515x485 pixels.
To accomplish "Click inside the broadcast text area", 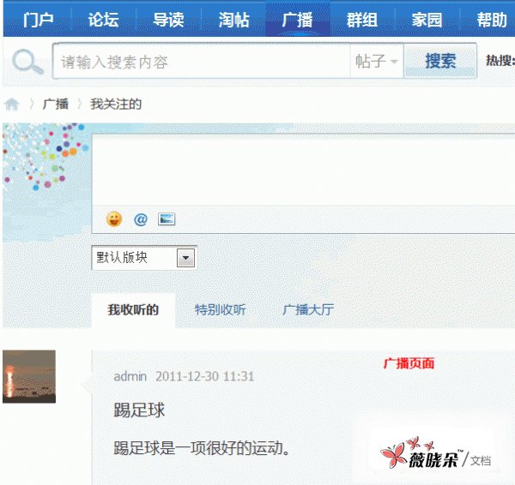I will 300,169.
